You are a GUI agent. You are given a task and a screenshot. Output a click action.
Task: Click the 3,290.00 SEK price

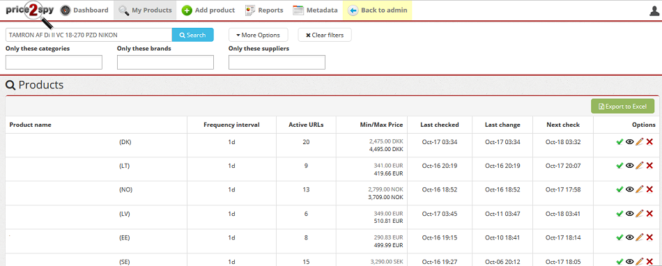click(x=387, y=262)
